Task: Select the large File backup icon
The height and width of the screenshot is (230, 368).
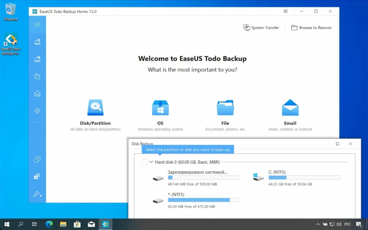Action: pyautogui.click(x=225, y=108)
